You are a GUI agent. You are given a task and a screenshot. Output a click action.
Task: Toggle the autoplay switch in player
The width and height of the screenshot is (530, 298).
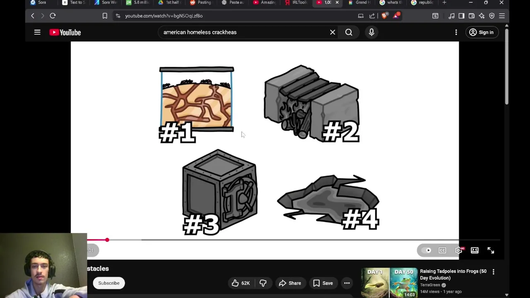(426, 250)
